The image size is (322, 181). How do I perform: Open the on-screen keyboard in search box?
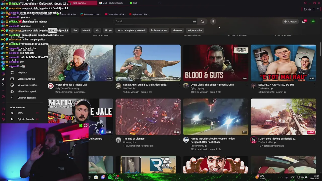click(194, 21)
